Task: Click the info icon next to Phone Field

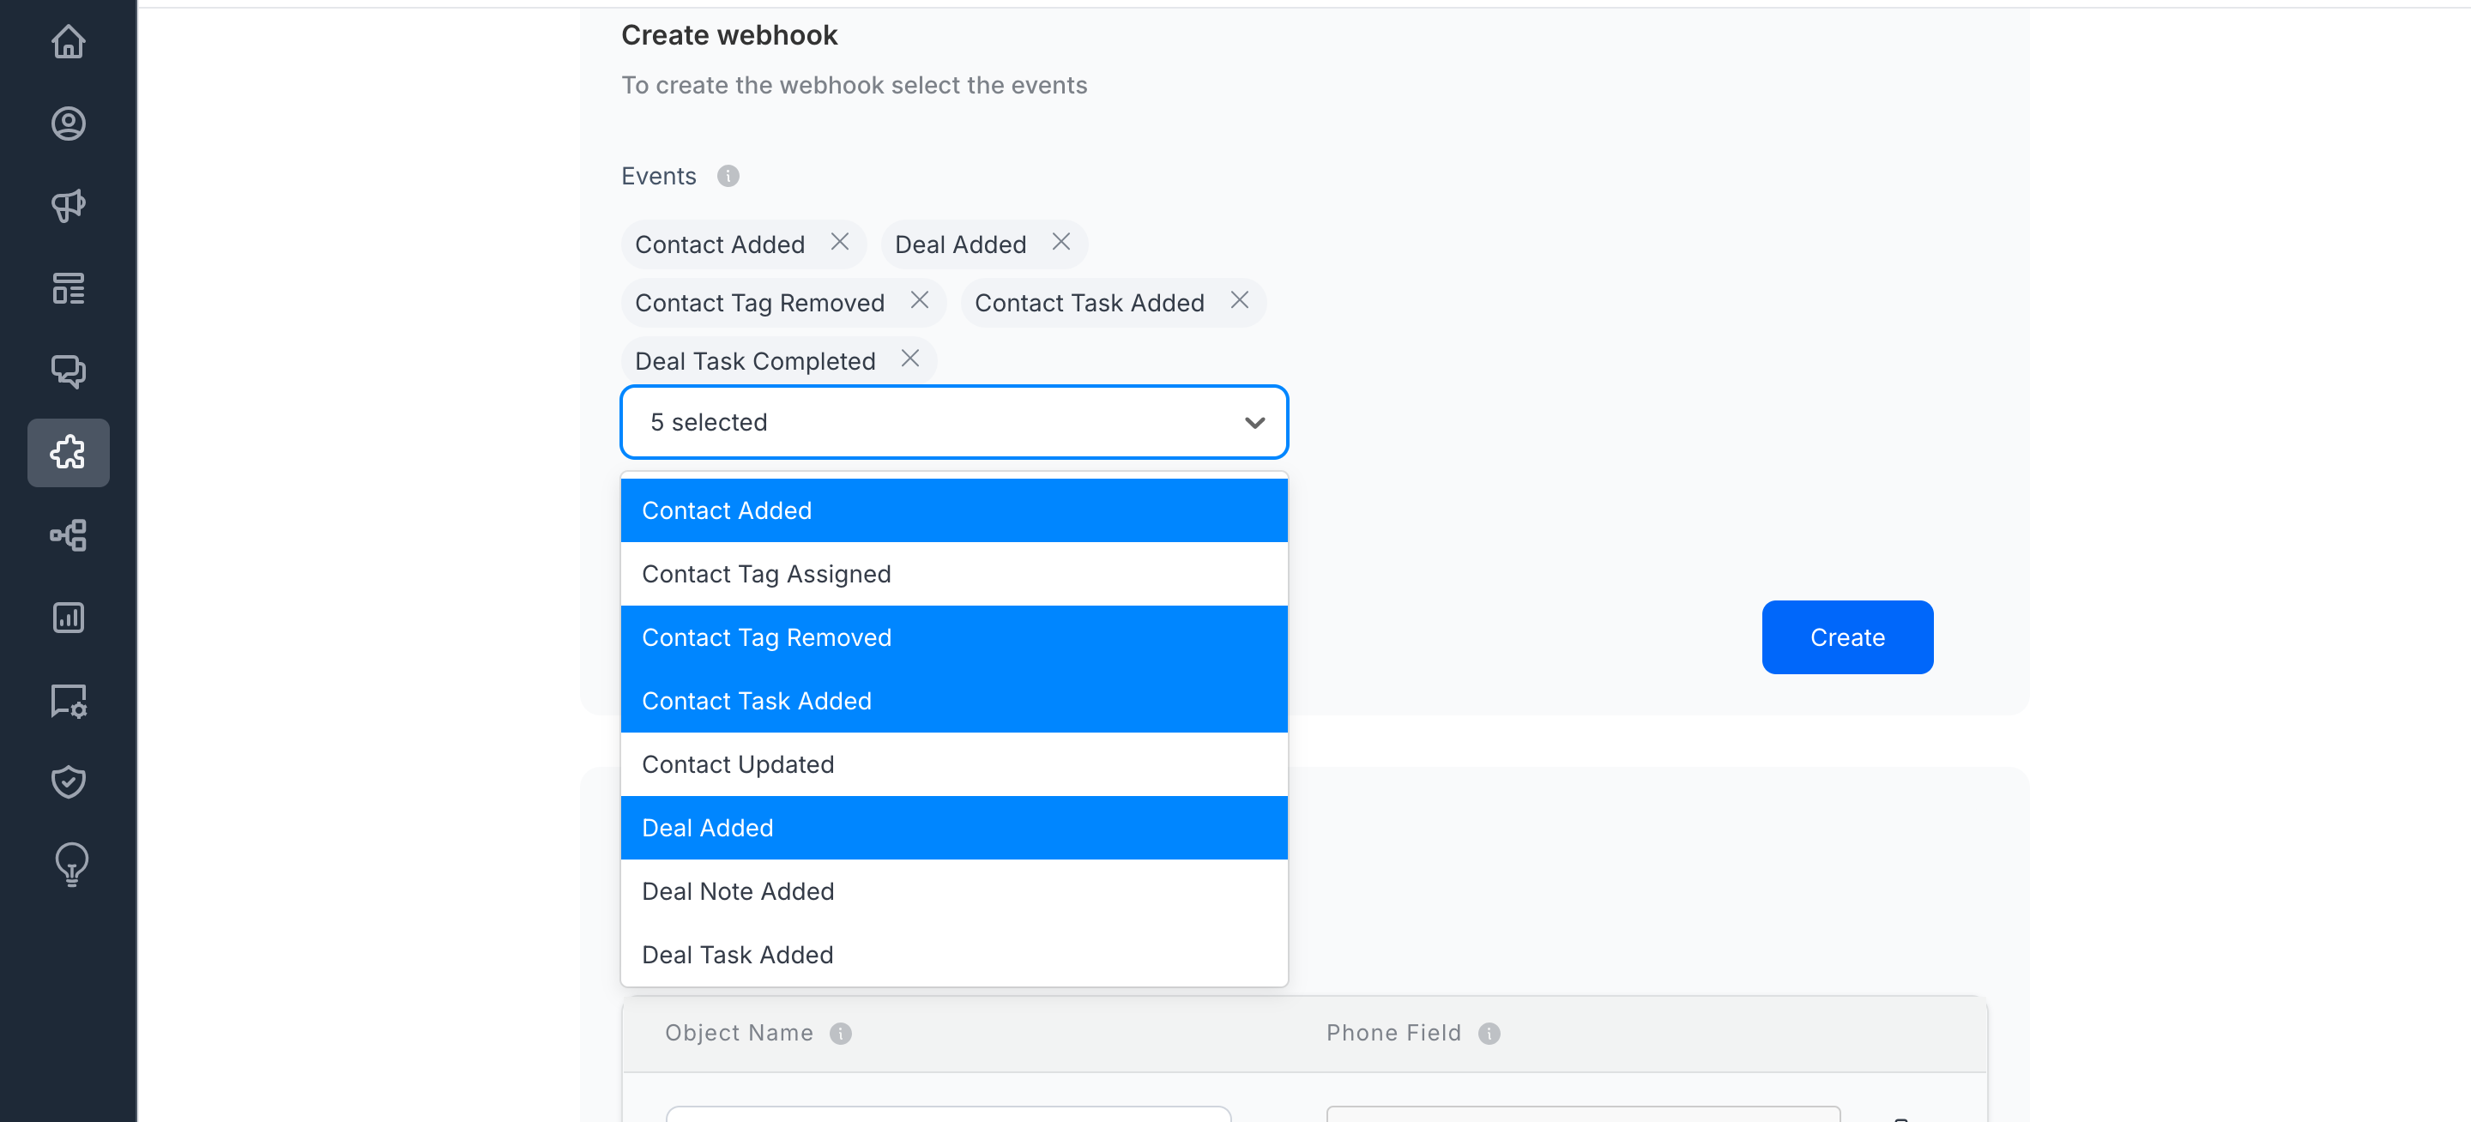Action: pos(1489,1033)
